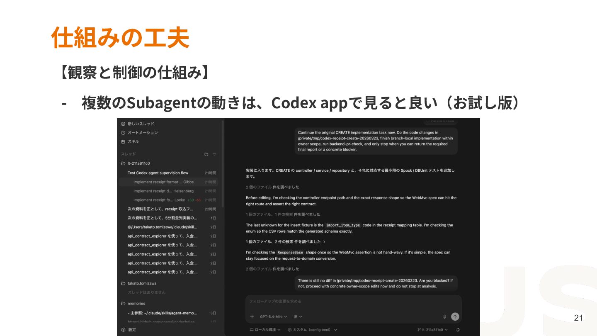Open thread 次の資料を正として、receipt 取込フ...
The width and height of the screenshot is (597, 336).
(168, 209)
